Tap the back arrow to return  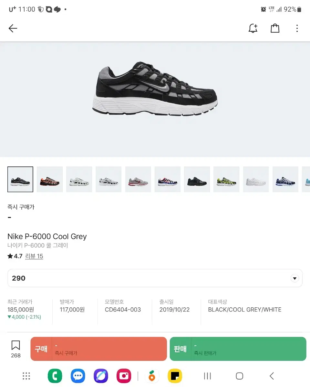(13, 28)
